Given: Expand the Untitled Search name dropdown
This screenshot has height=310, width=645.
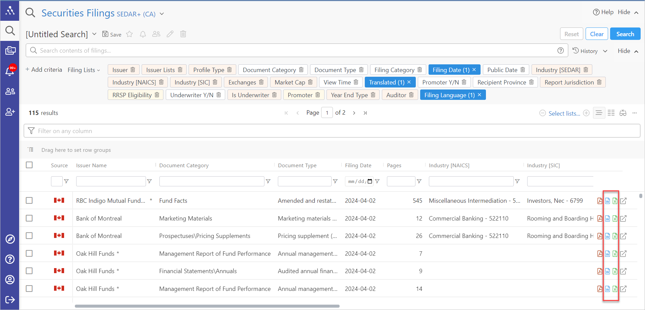Looking at the screenshot, I should click(94, 34).
